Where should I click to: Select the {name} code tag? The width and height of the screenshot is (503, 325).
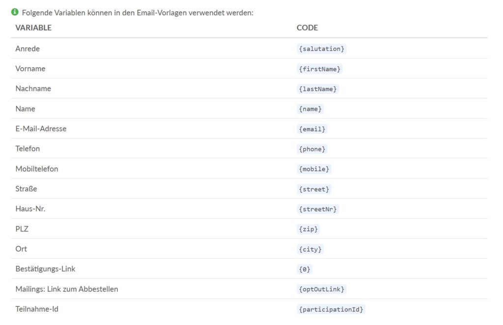click(x=310, y=109)
